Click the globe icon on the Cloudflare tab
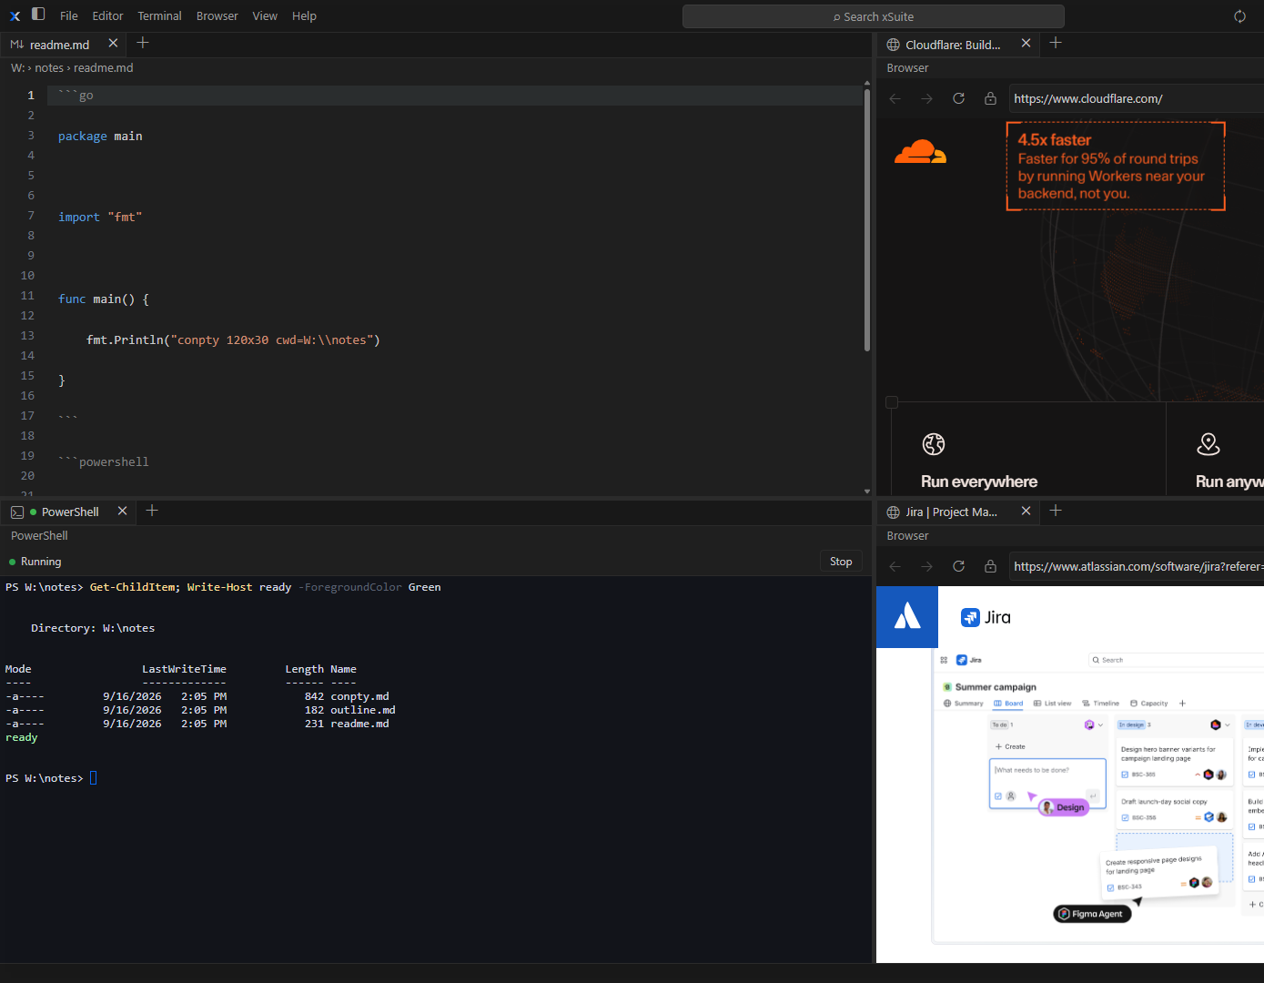 894,45
